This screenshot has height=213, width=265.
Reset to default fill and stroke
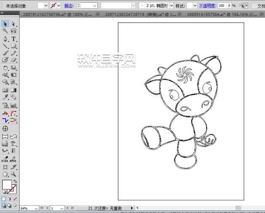pyautogui.click(x=4, y=192)
